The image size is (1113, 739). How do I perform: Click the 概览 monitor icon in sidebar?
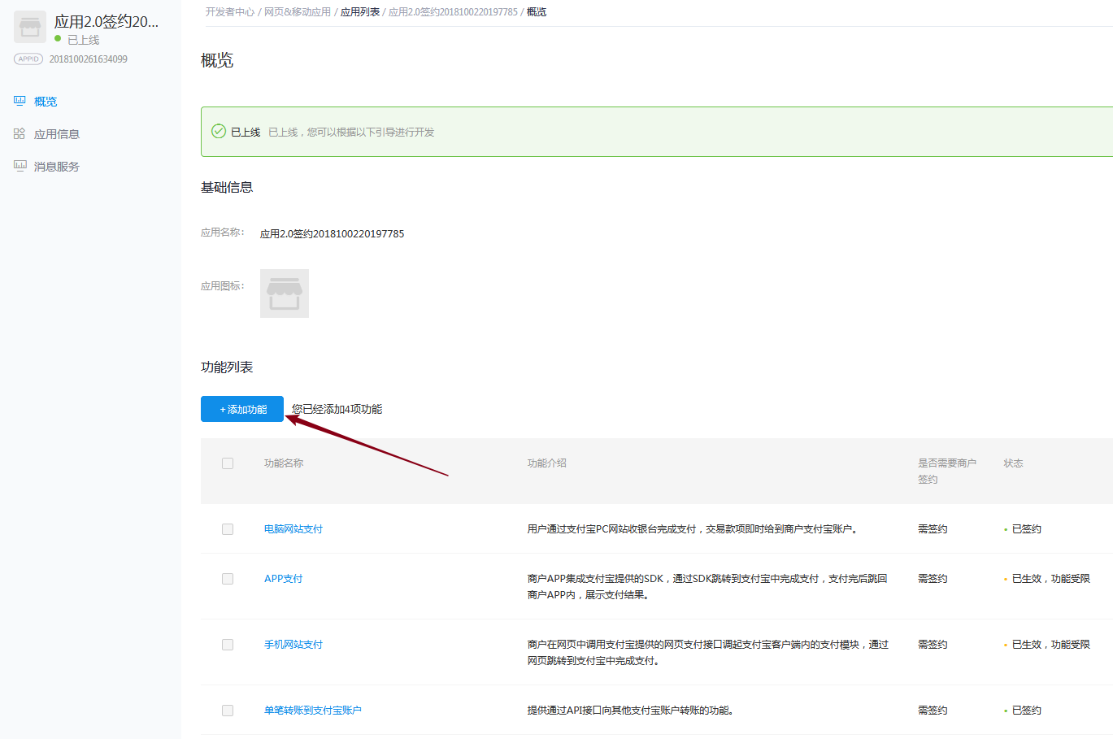click(x=20, y=101)
